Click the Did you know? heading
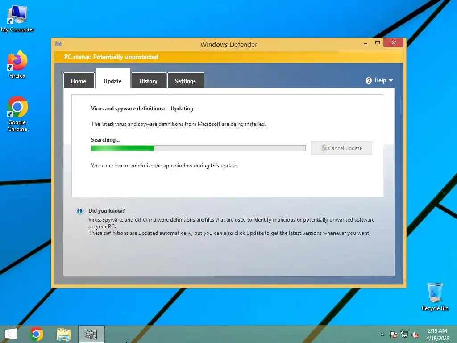The height and width of the screenshot is (343, 457). (106, 211)
